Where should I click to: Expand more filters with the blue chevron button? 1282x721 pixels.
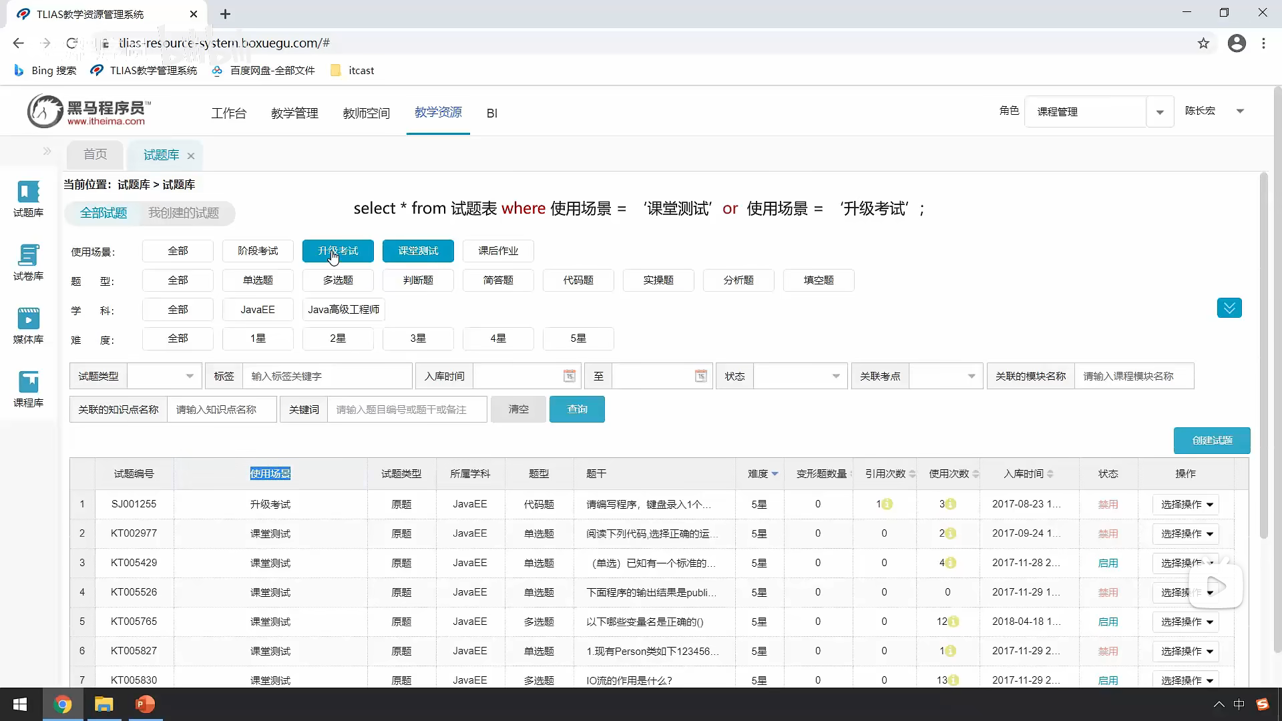[1229, 308]
